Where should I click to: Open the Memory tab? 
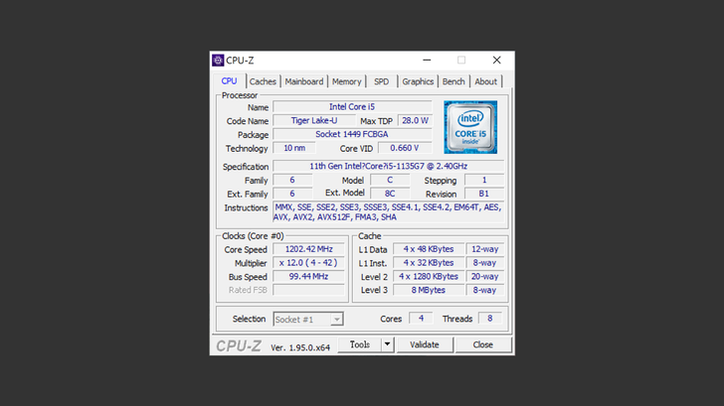click(x=346, y=81)
